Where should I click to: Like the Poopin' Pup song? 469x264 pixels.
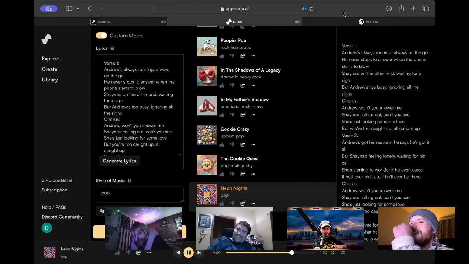tap(222, 56)
